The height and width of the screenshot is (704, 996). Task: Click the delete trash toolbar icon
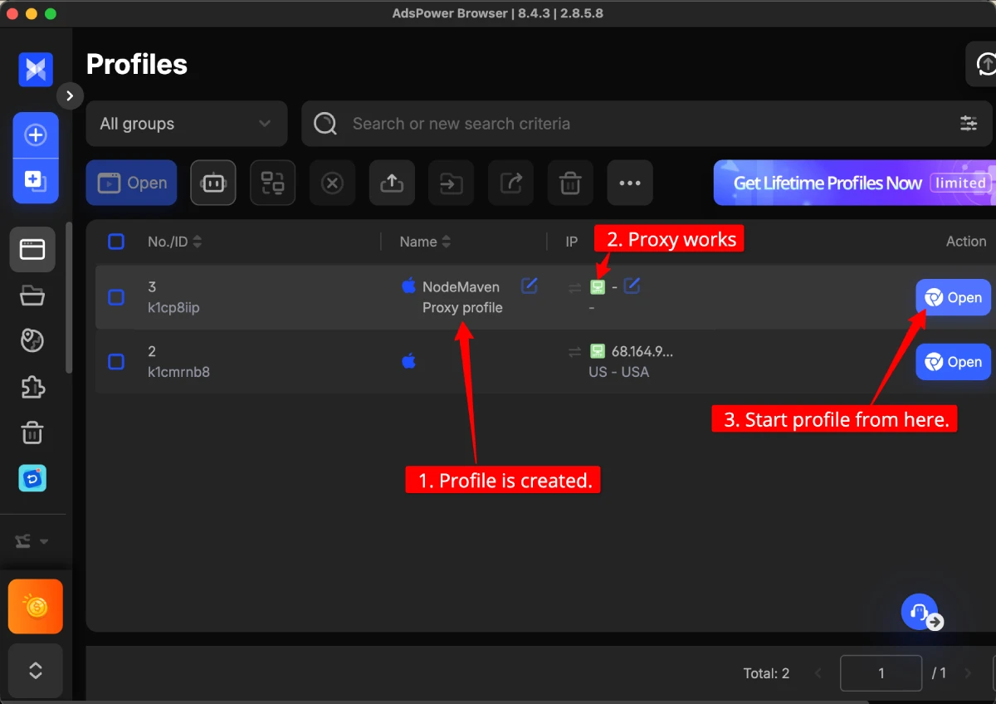570,183
